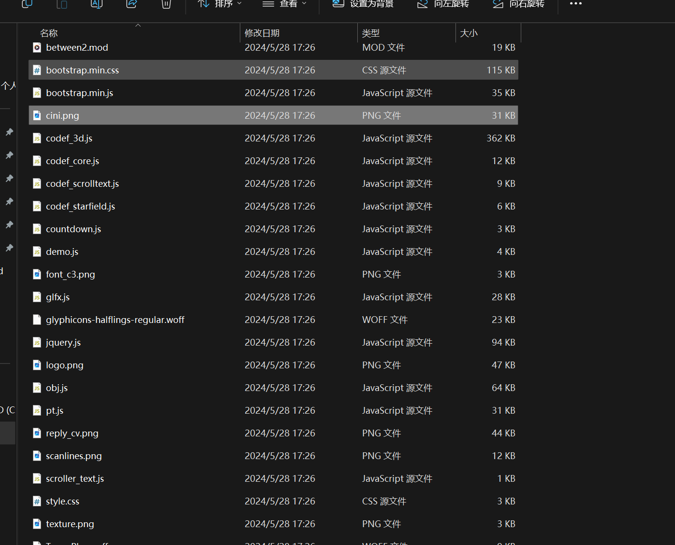Select file name cini.png
Viewport: 675px width, 545px height.
62,115
